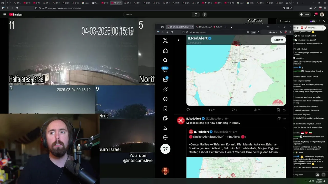The height and width of the screenshot is (184, 328).
Task: Reload the YouTube page in background browser
Action: point(17,8)
